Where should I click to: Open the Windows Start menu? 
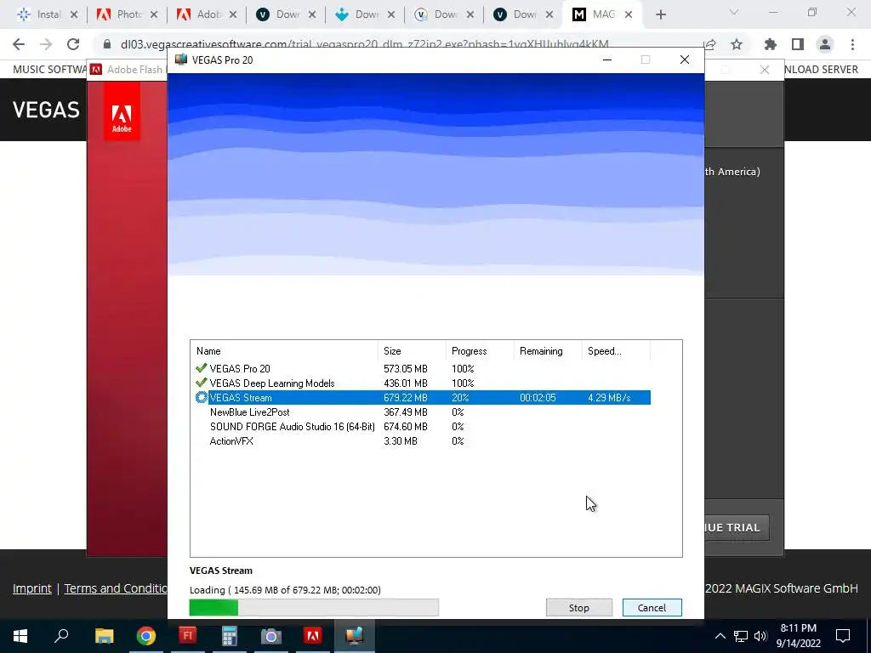20,636
